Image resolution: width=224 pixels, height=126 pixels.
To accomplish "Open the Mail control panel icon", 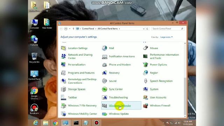I will (x=104, y=48).
